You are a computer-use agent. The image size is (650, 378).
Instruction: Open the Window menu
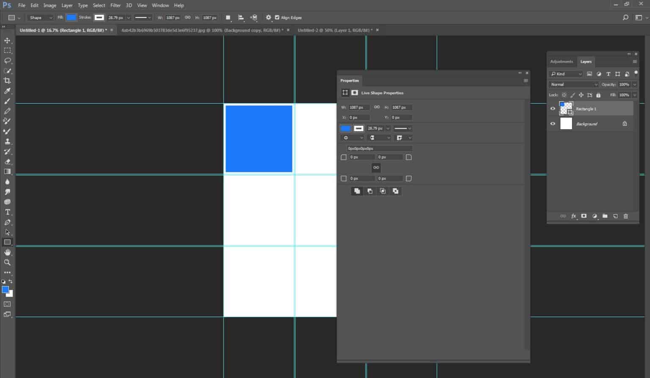coord(160,5)
